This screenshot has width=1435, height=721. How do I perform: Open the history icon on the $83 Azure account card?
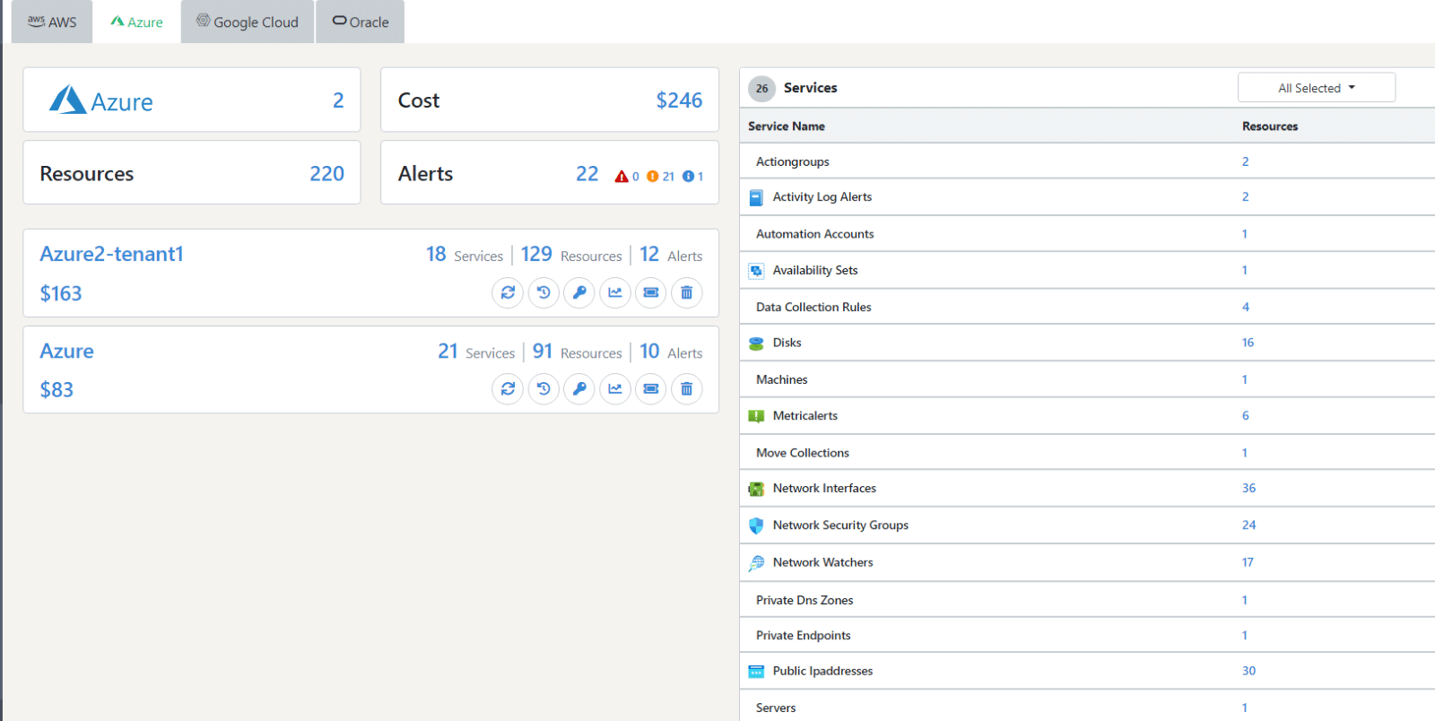(x=544, y=389)
